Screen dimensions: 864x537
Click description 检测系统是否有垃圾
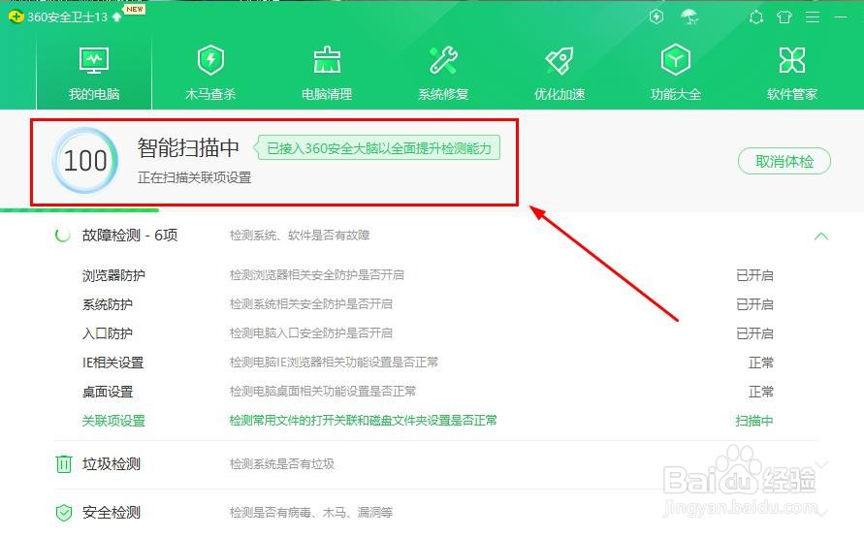[281, 464]
